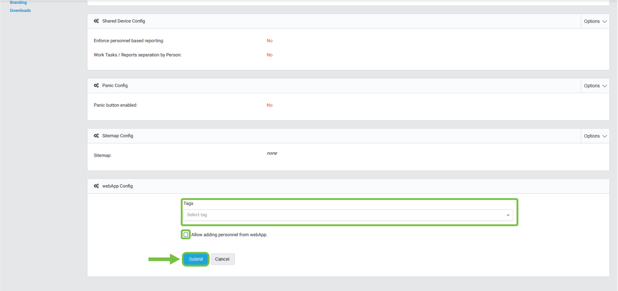Open Downloads in the sidebar
This screenshot has height=291, width=618.
point(20,10)
